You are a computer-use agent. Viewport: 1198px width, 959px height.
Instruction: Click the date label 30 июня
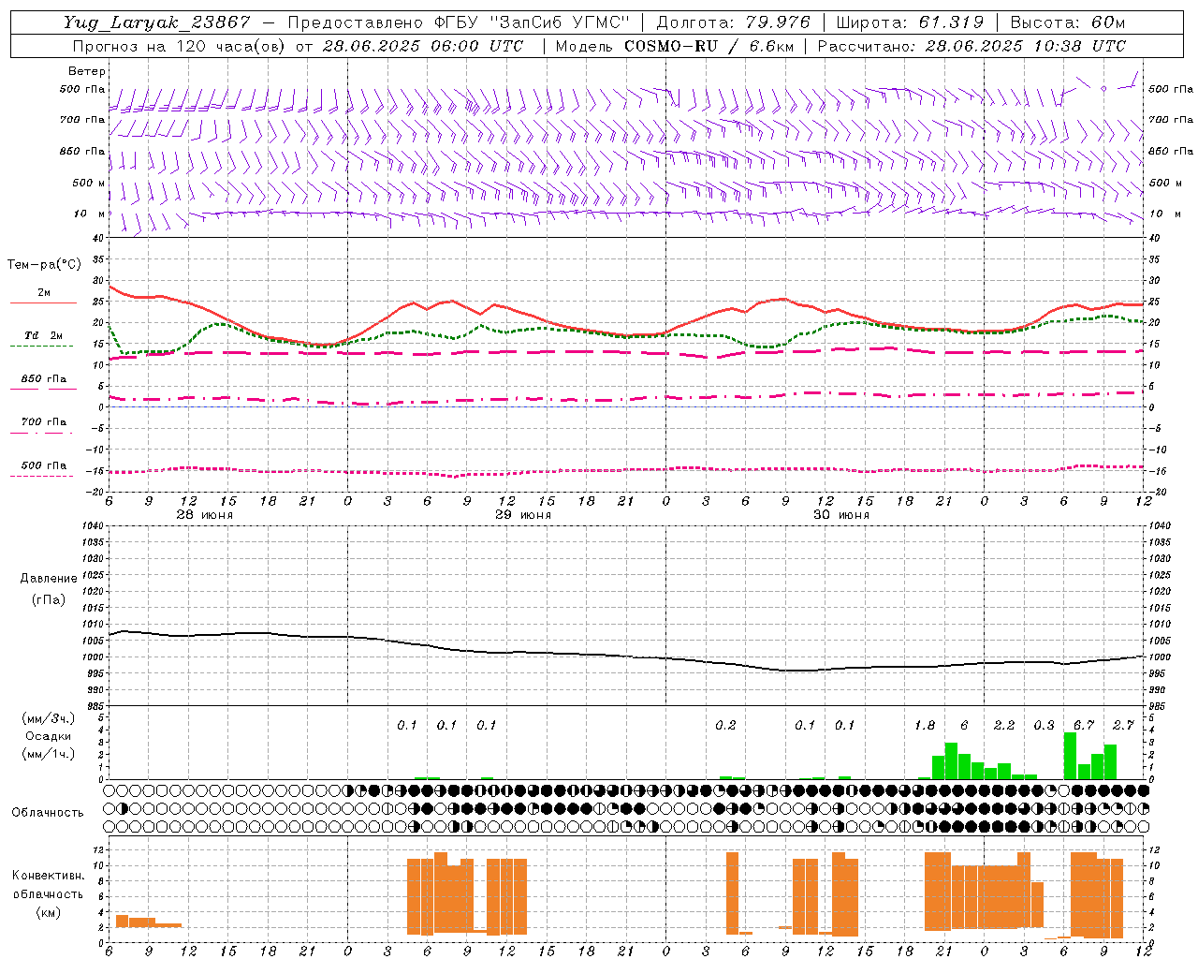coord(841,515)
